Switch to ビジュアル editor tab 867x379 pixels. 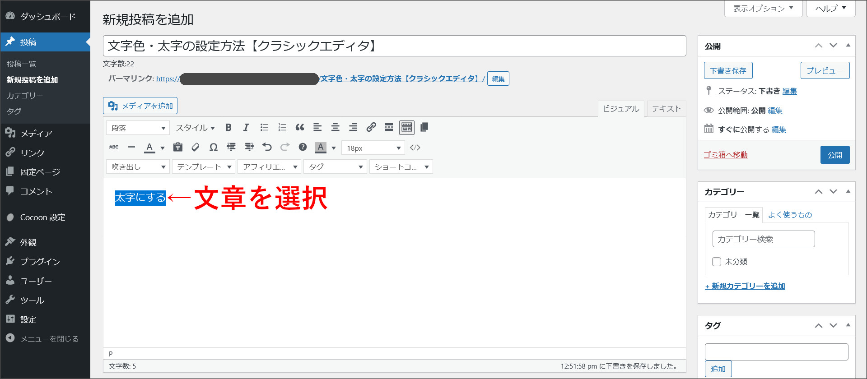coord(621,109)
